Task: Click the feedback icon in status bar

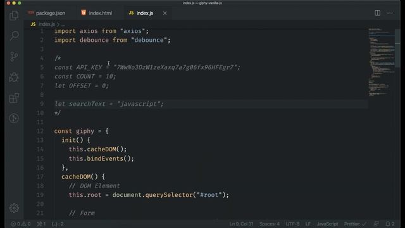Action: point(377,224)
